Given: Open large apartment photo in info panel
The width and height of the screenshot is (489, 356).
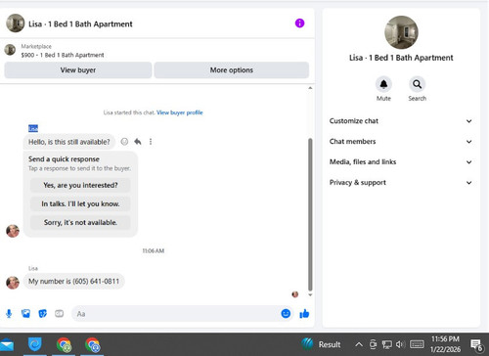Looking at the screenshot, I should click(x=401, y=32).
